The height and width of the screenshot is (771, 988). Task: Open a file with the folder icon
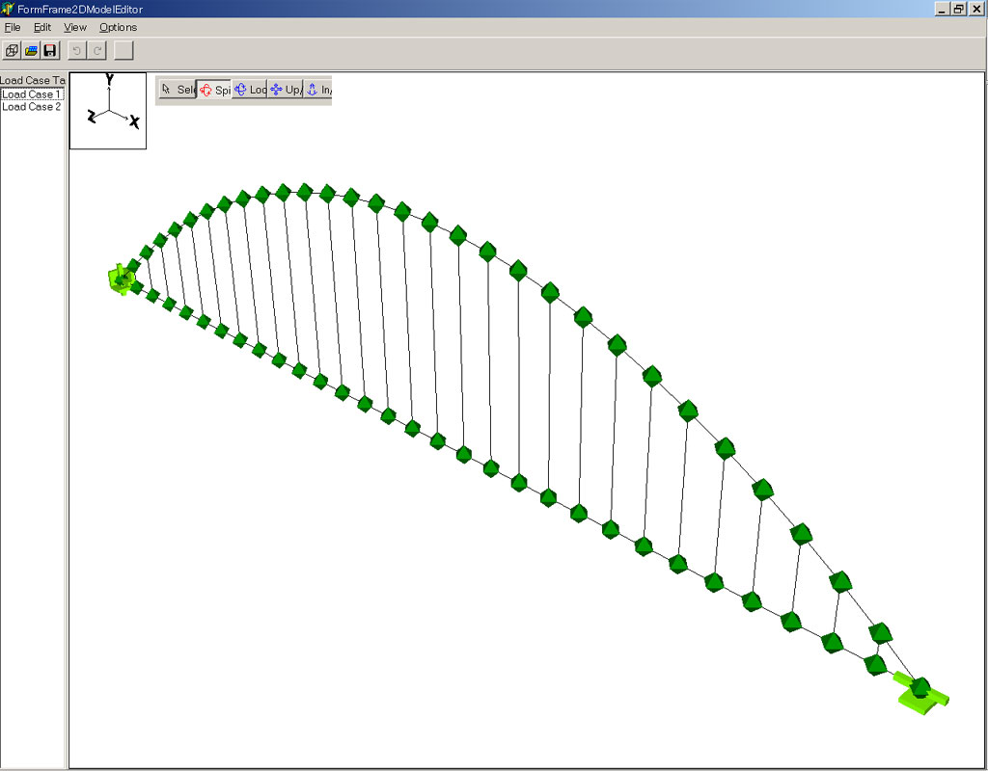coord(31,50)
